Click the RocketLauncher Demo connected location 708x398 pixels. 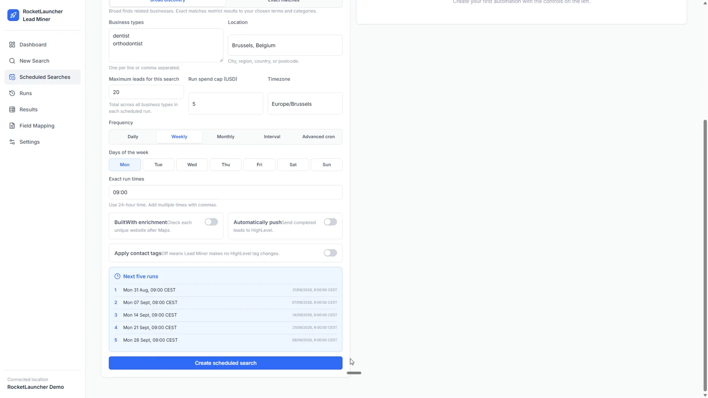(x=35, y=387)
